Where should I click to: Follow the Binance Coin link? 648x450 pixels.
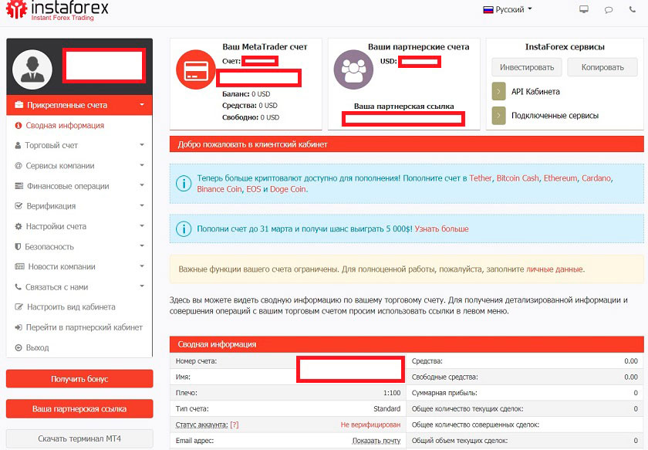pos(219,189)
